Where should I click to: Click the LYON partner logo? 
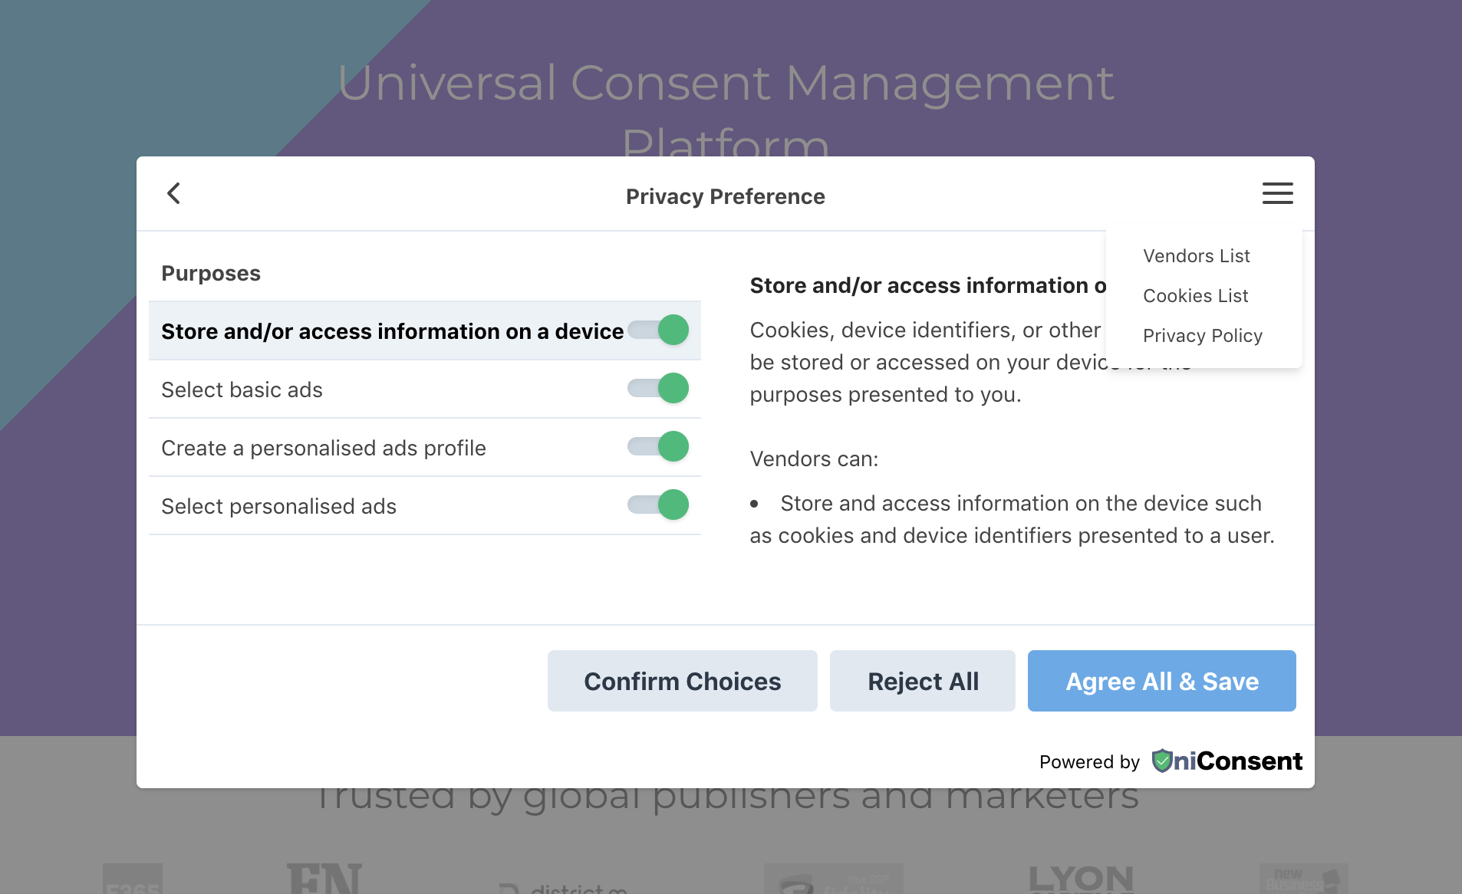coord(1080,879)
